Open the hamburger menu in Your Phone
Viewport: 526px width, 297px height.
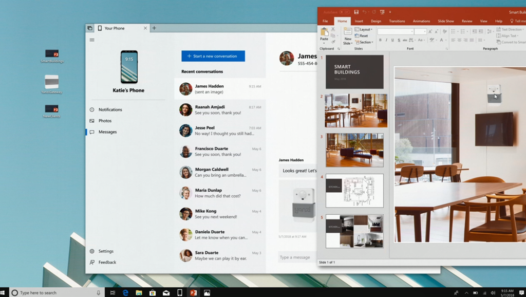click(x=92, y=40)
